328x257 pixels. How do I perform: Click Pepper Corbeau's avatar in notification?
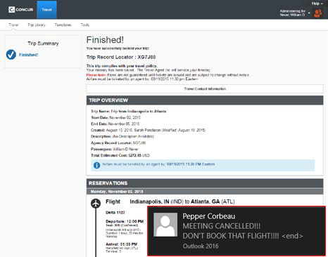(165, 225)
